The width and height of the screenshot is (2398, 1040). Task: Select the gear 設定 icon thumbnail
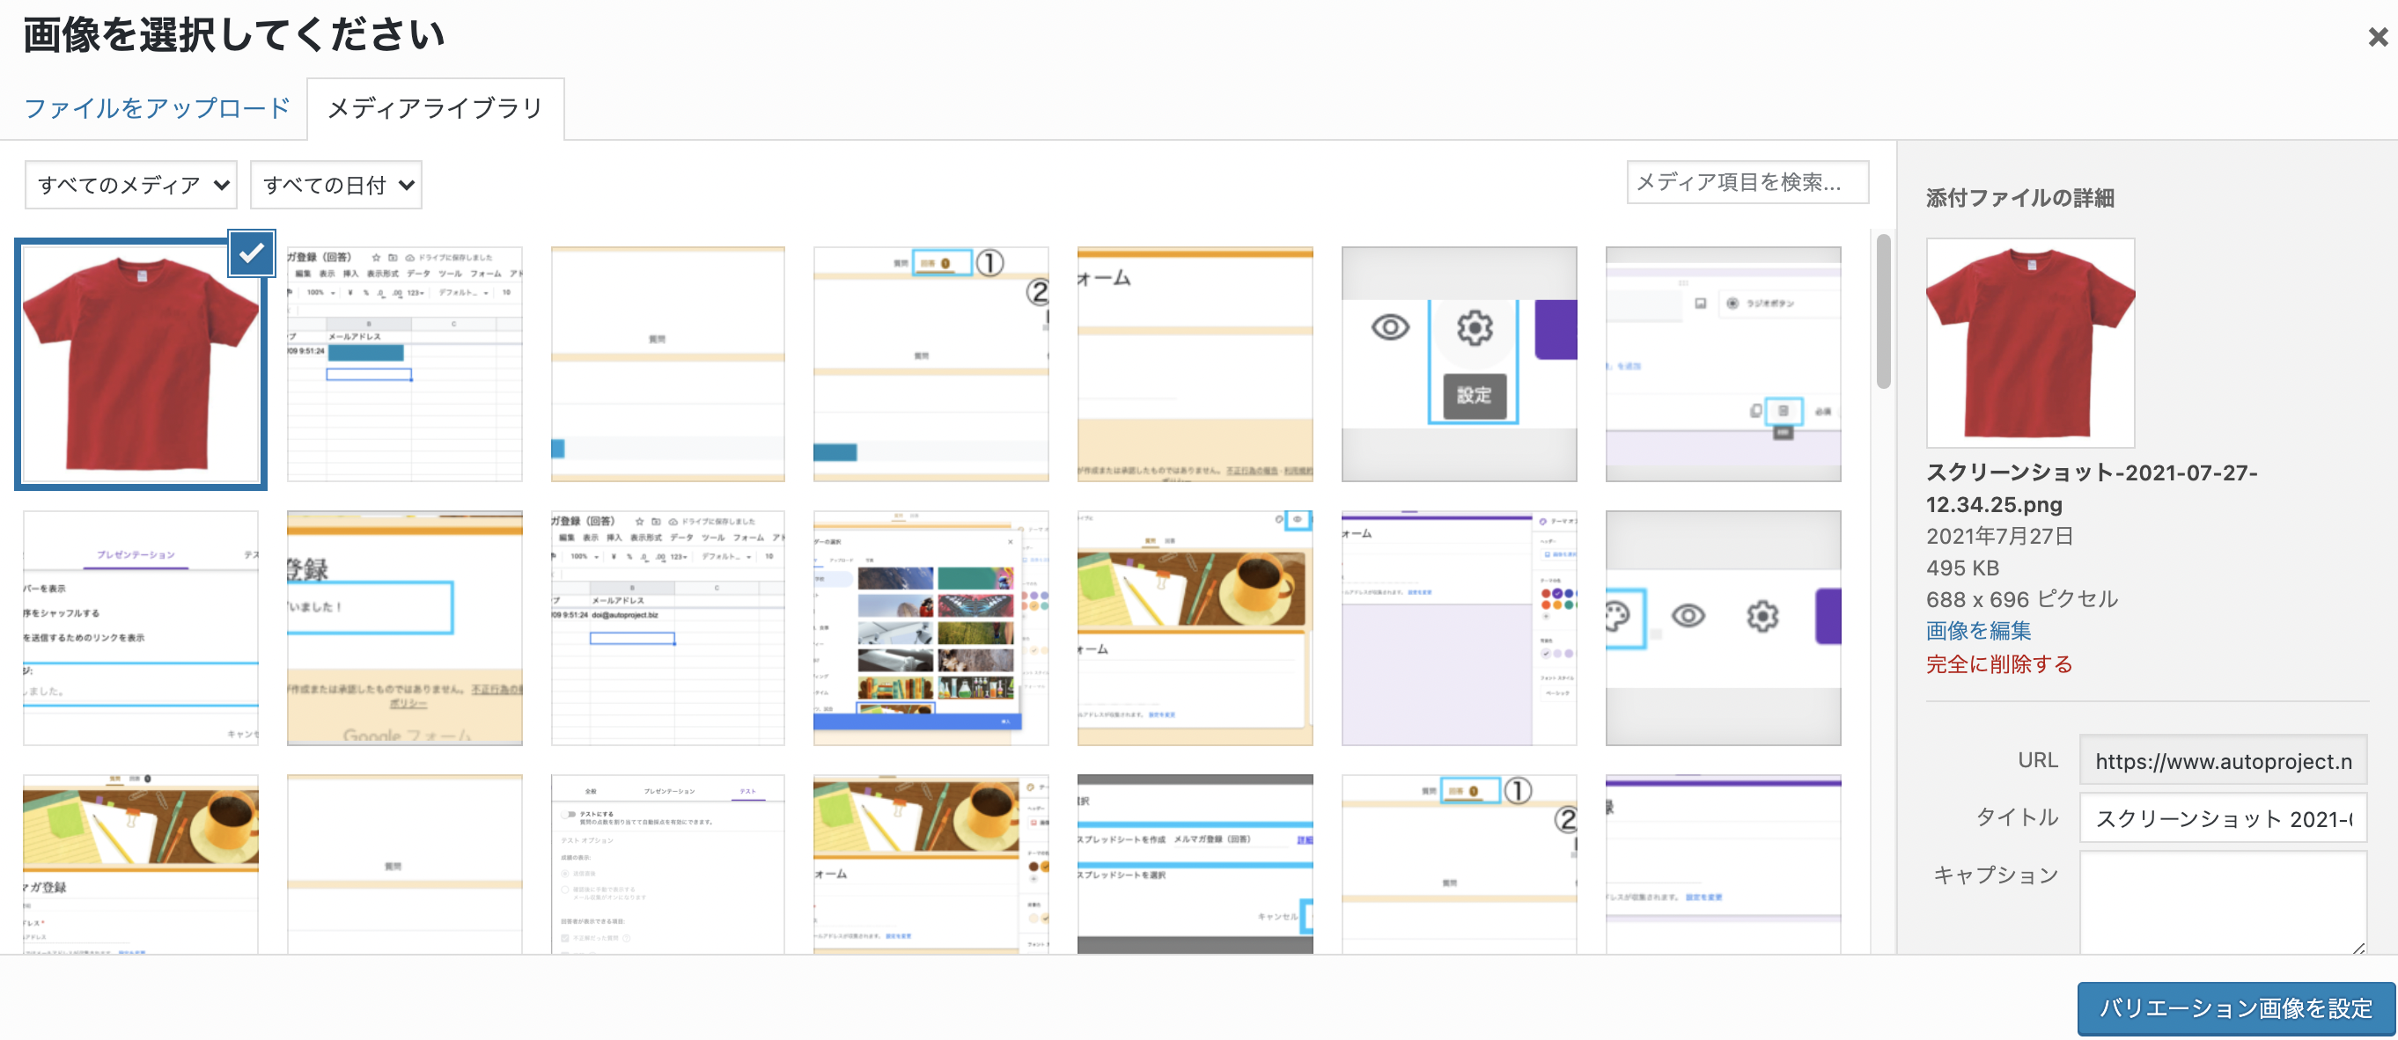pyautogui.click(x=1458, y=363)
